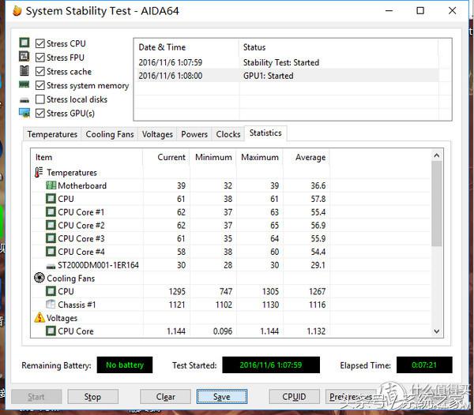Click the warning lightning icon of Voltages group
The image size is (474, 415).
point(39,317)
